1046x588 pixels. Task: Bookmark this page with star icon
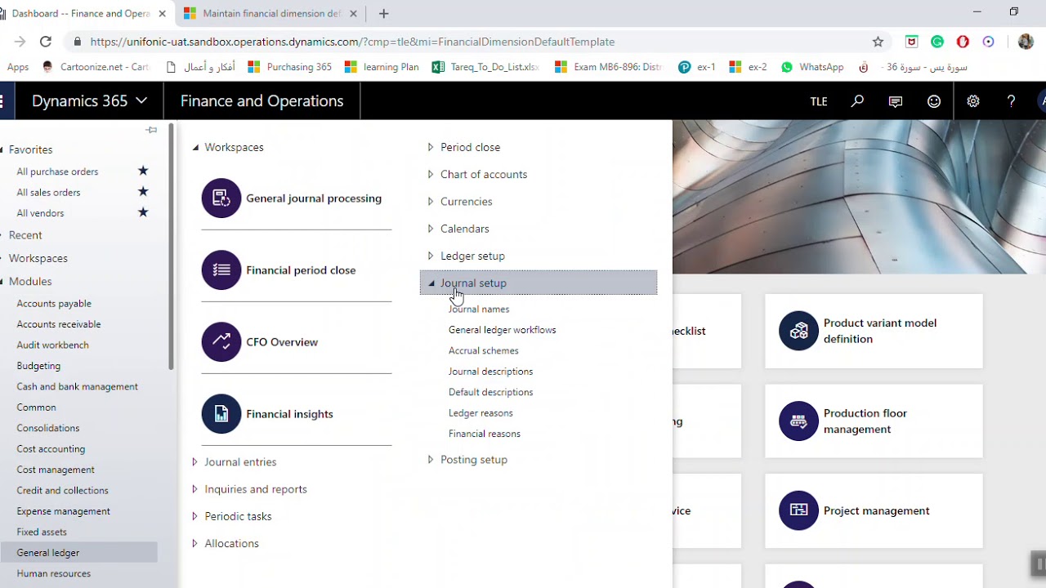pos(878,42)
